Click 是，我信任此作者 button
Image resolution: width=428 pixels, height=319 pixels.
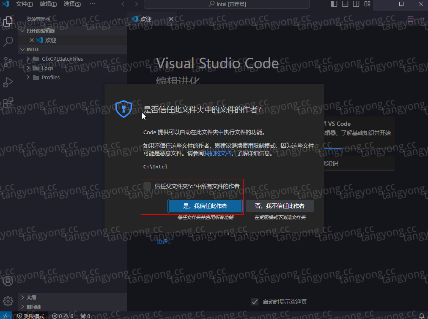click(205, 206)
